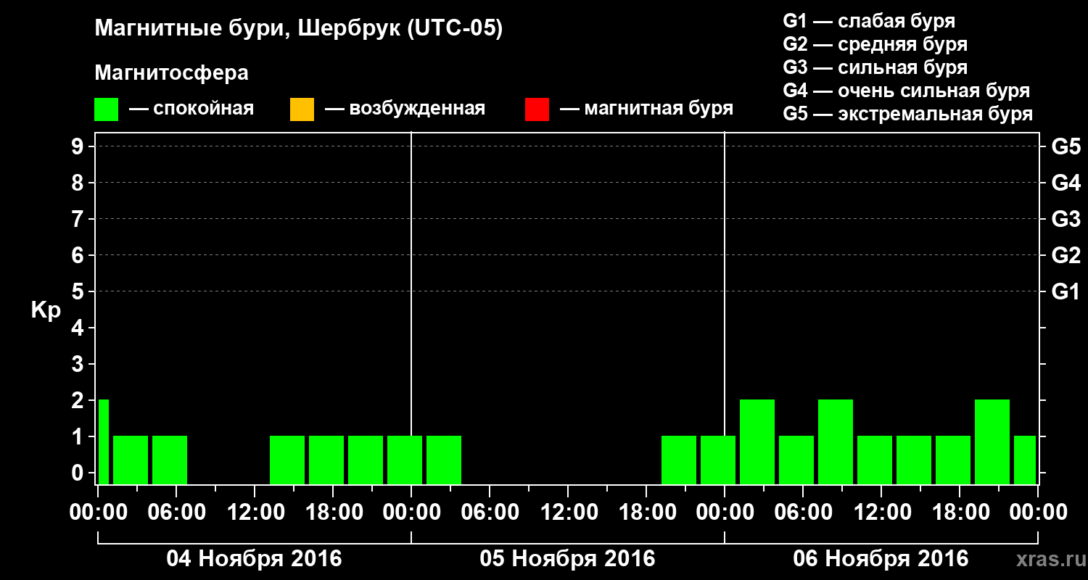
Task: Click the Kp 1 bar at 13:00–16:00 on 04 November
Action: point(287,460)
